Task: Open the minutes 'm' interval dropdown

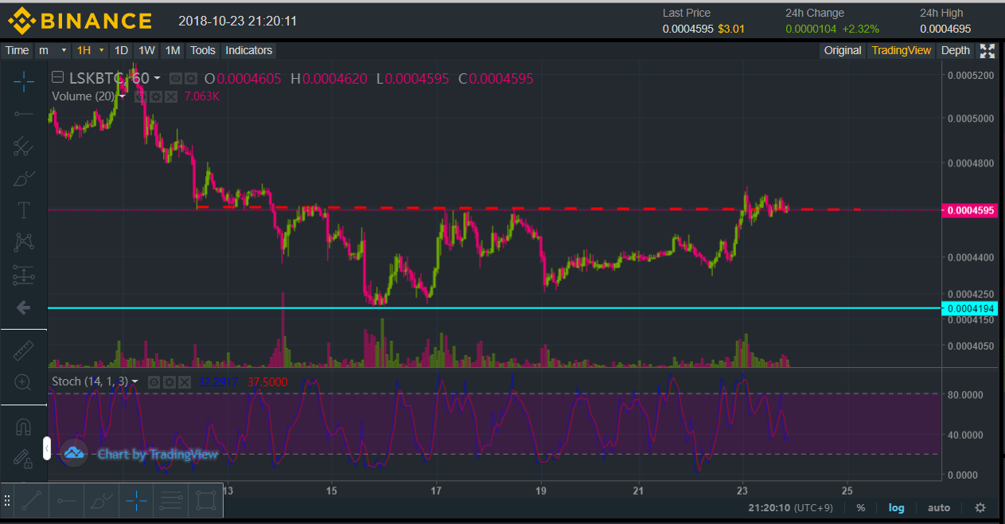Action: click(x=53, y=50)
